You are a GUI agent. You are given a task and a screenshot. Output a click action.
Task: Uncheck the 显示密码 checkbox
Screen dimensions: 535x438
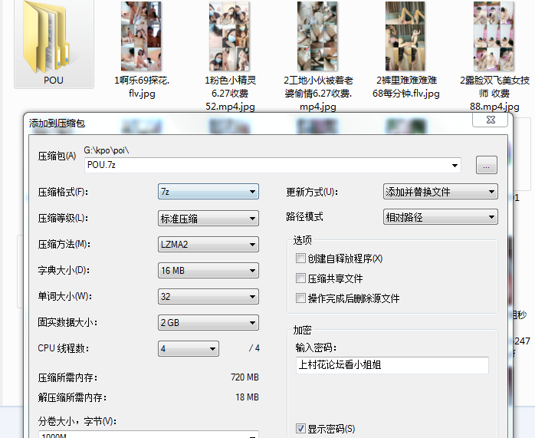pyautogui.click(x=300, y=429)
